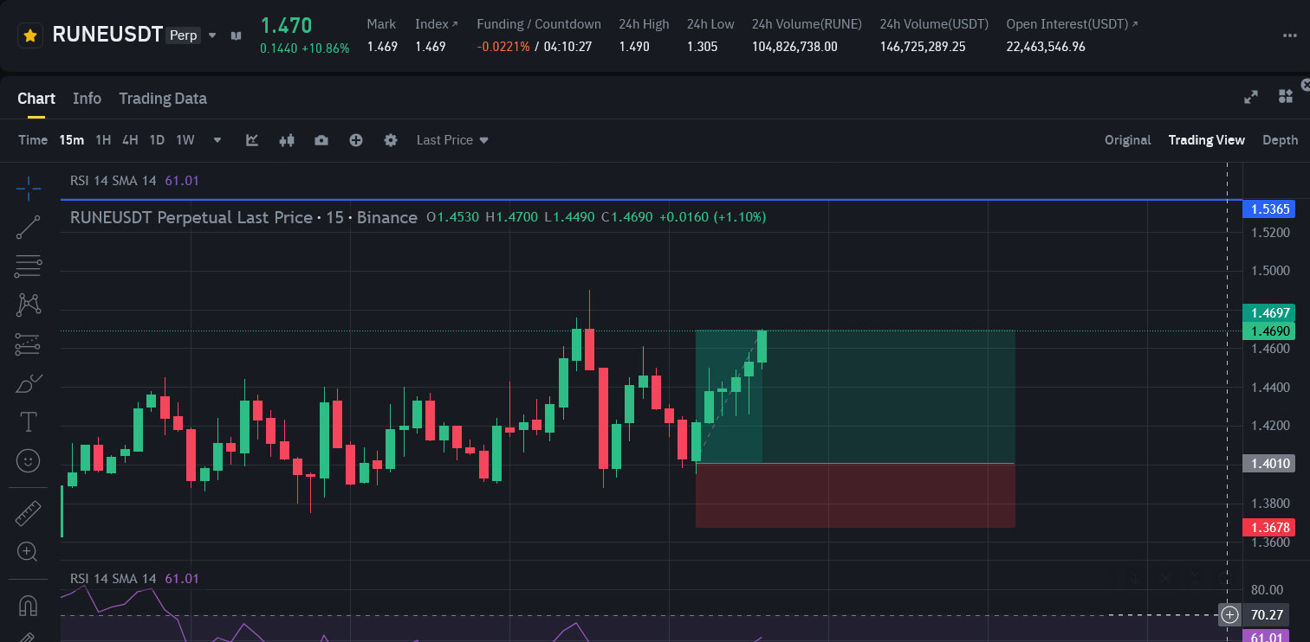
Task: Select the 15m interval
Action: 72,140
